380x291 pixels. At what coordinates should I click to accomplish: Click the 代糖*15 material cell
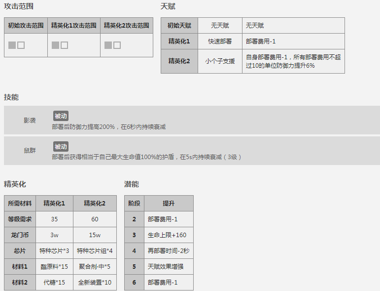pos(54,283)
